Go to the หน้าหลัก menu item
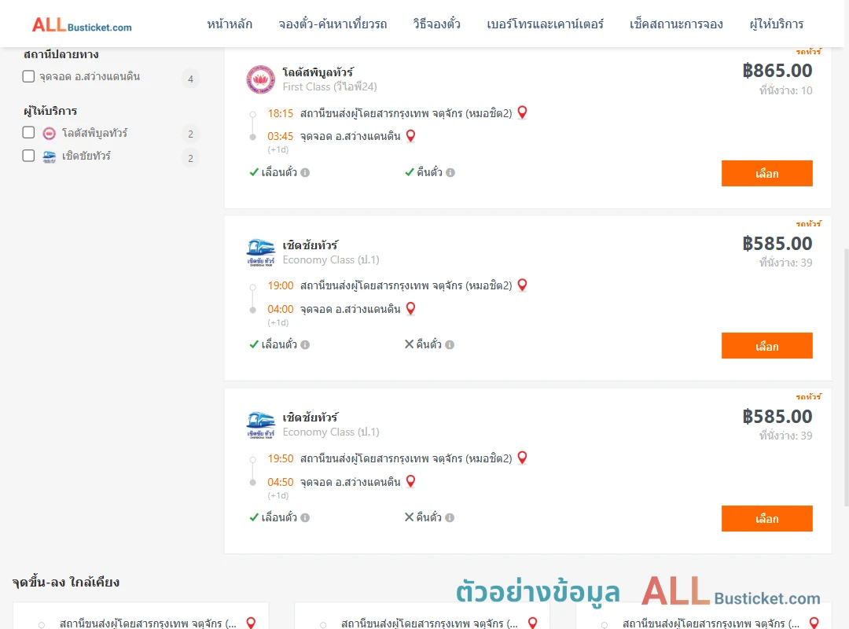The width and height of the screenshot is (849, 629). click(230, 24)
